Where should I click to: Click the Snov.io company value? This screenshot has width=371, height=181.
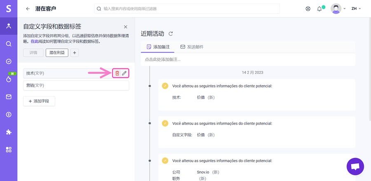(203, 172)
